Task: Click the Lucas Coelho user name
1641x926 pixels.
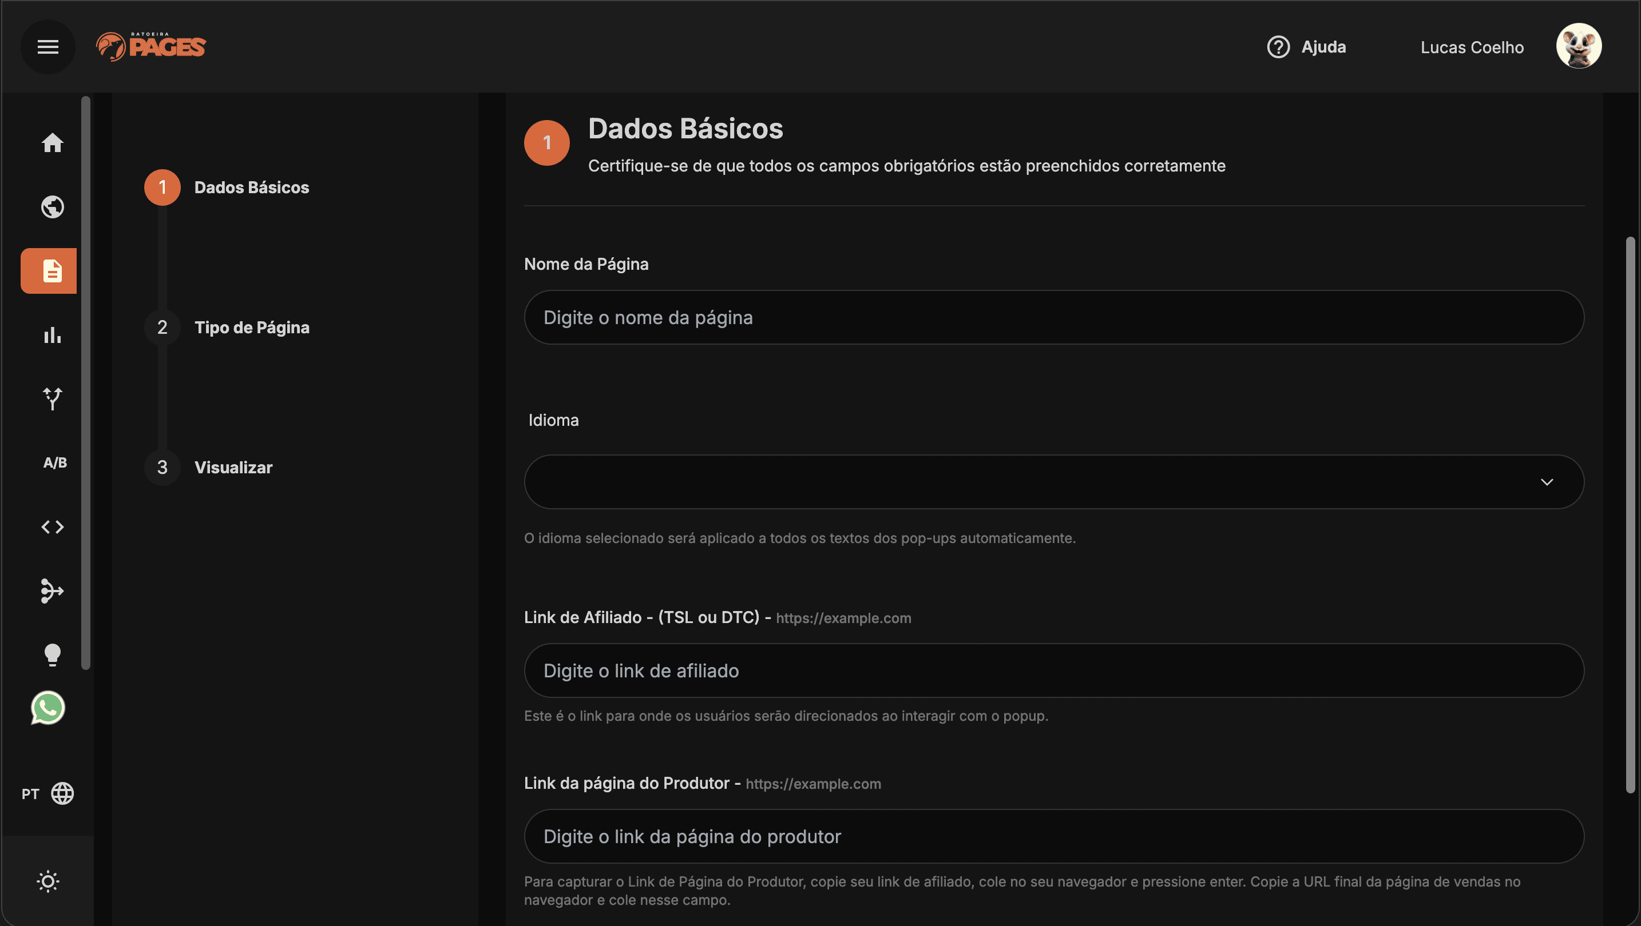Action: (1472, 47)
